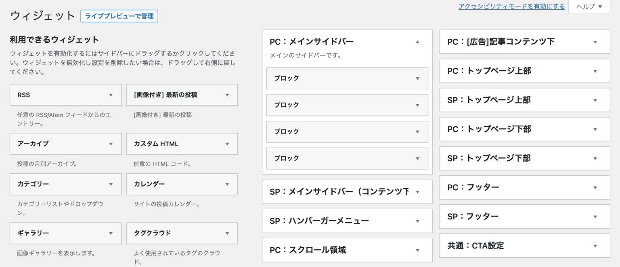Expand the 共通：CTA設定 section

click(595, 245)
